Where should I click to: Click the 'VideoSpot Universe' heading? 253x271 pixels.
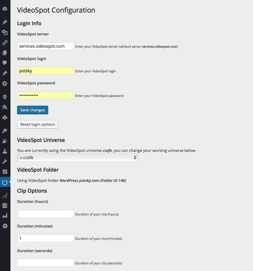pos(41,140)
